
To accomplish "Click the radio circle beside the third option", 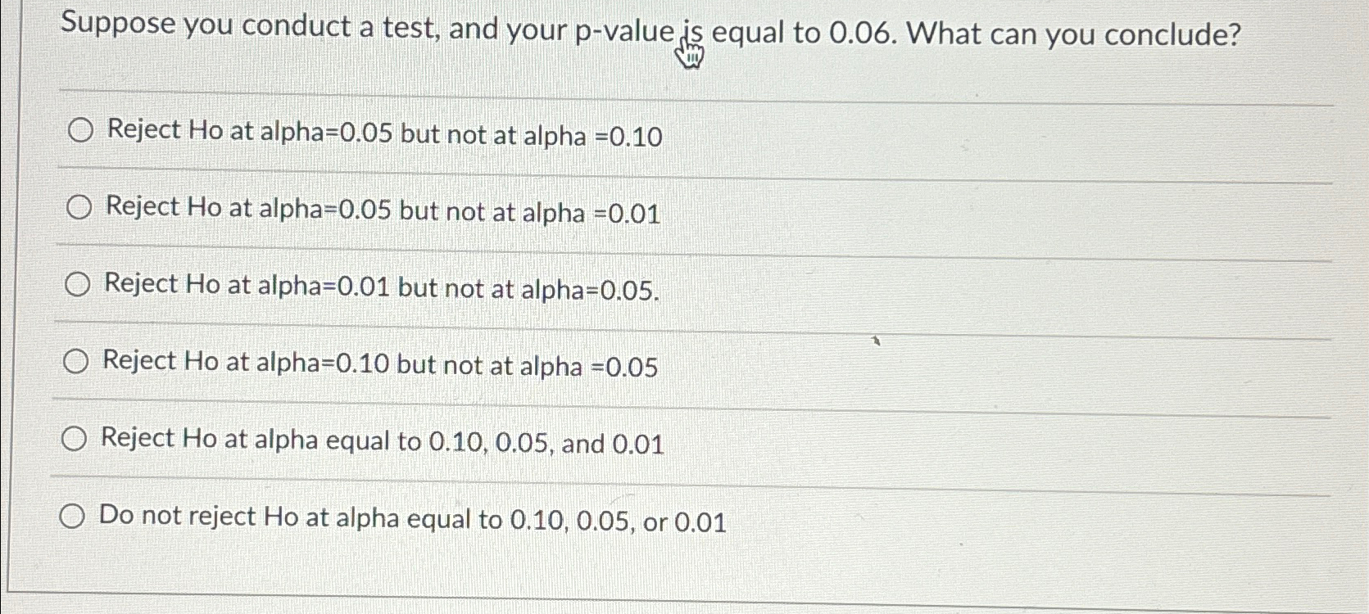I will click(79, 285).
